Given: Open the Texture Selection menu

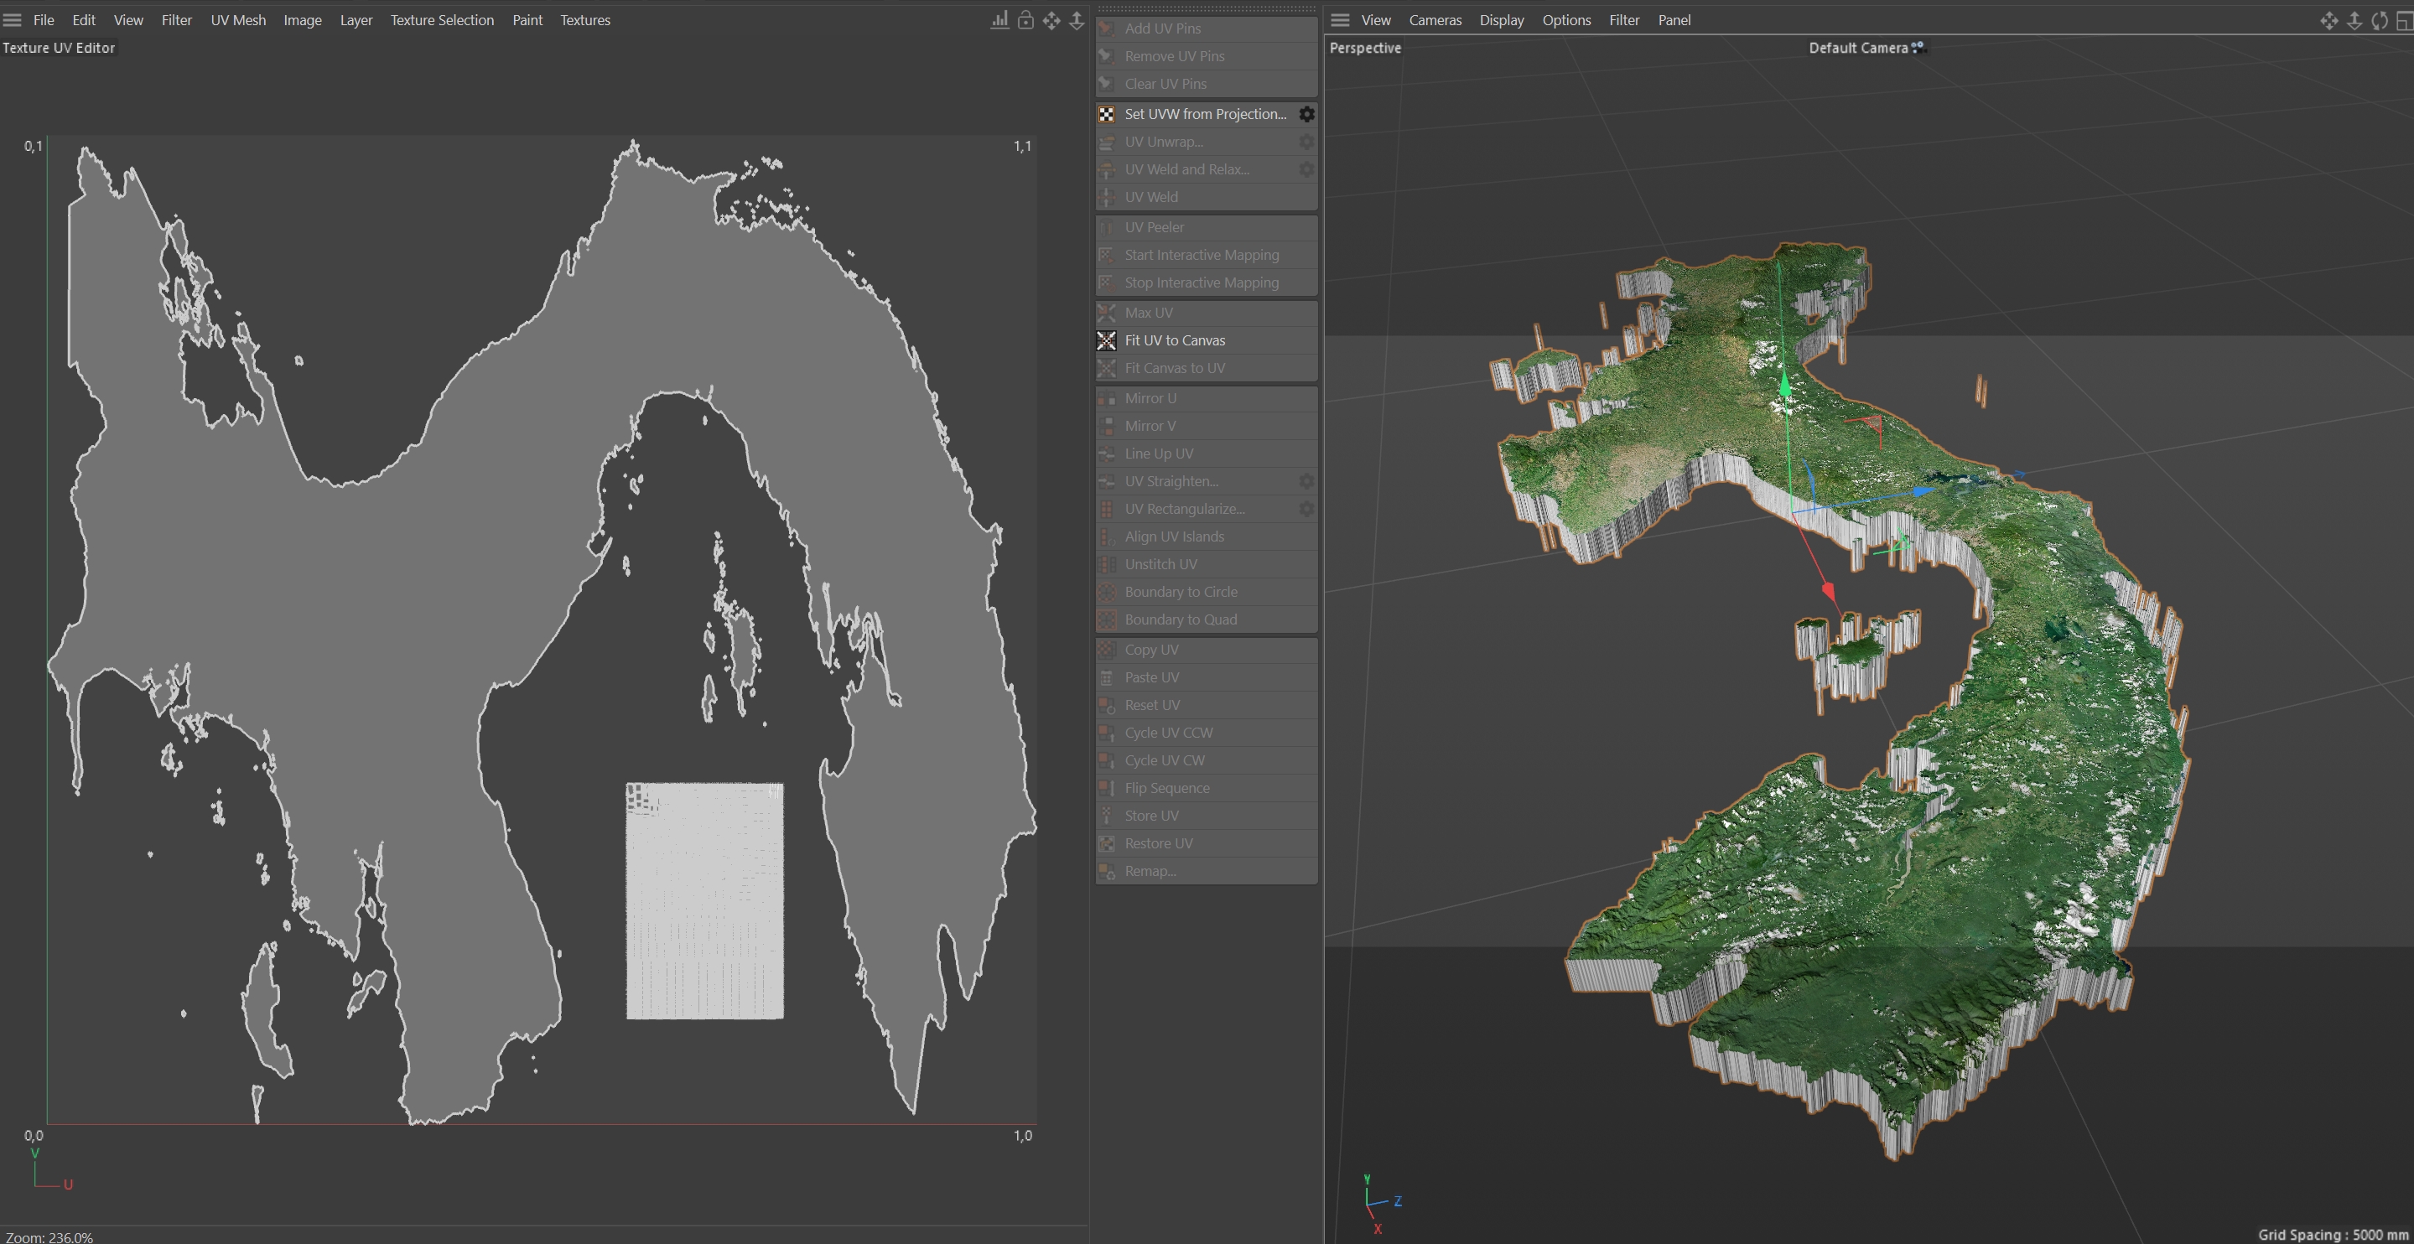Looking at the screenshot, I should (441, 19).
